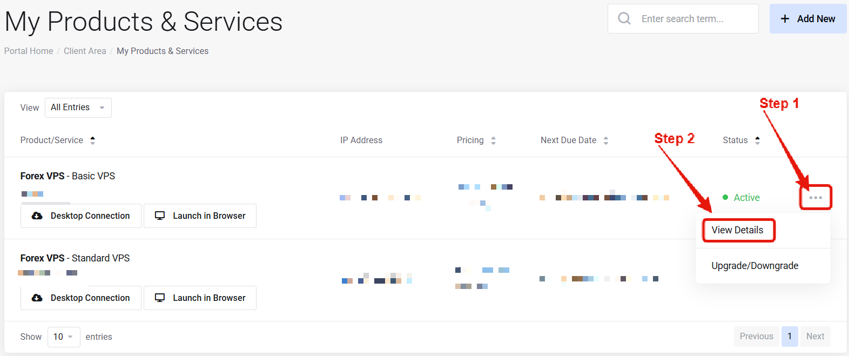Viewport: 849px width, 356px height.
Task: Click Desktop Connection for Basic VPS
Action: [81, 216]
